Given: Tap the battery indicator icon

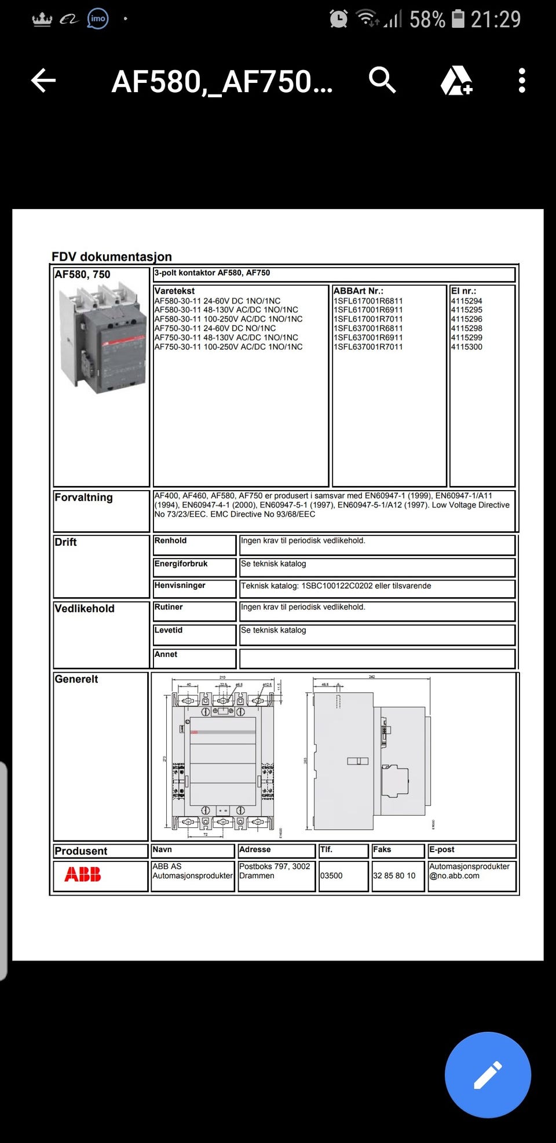Looking at the screenshot, I should point(458,19).
